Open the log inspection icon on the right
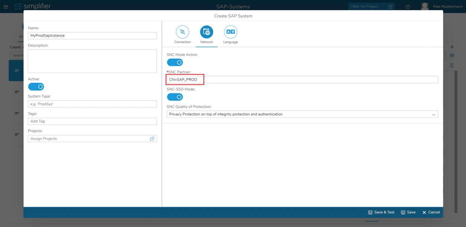The image size is (466, 227). (x=452, y=65)
